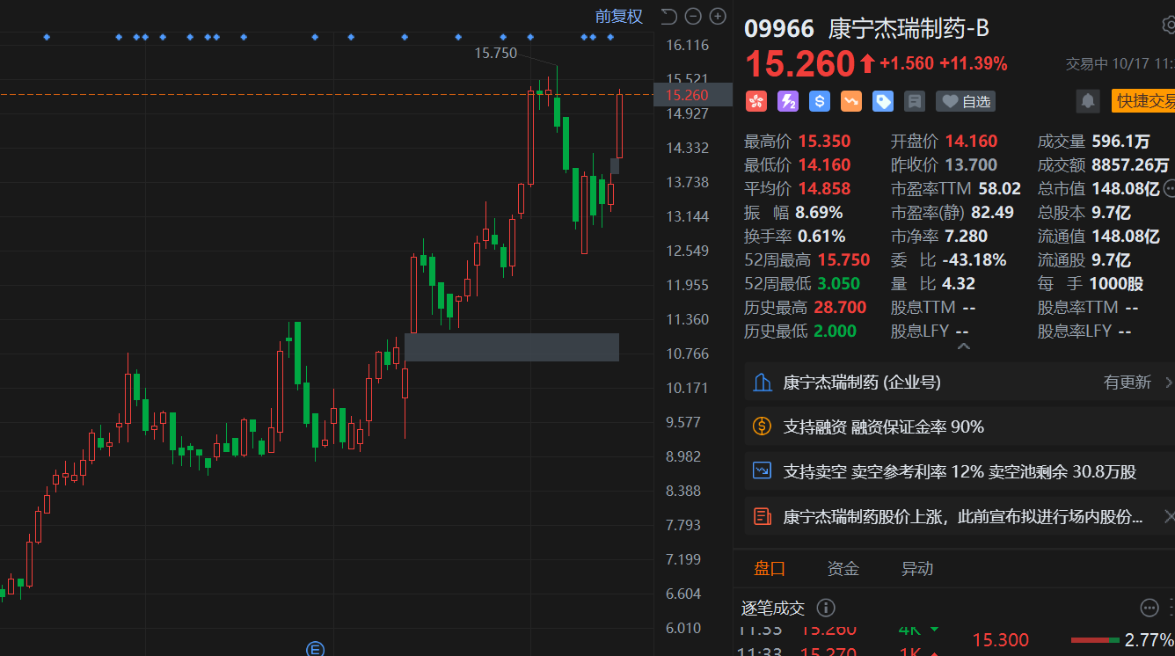Zoom out the candlestick chart

[693, 16]
